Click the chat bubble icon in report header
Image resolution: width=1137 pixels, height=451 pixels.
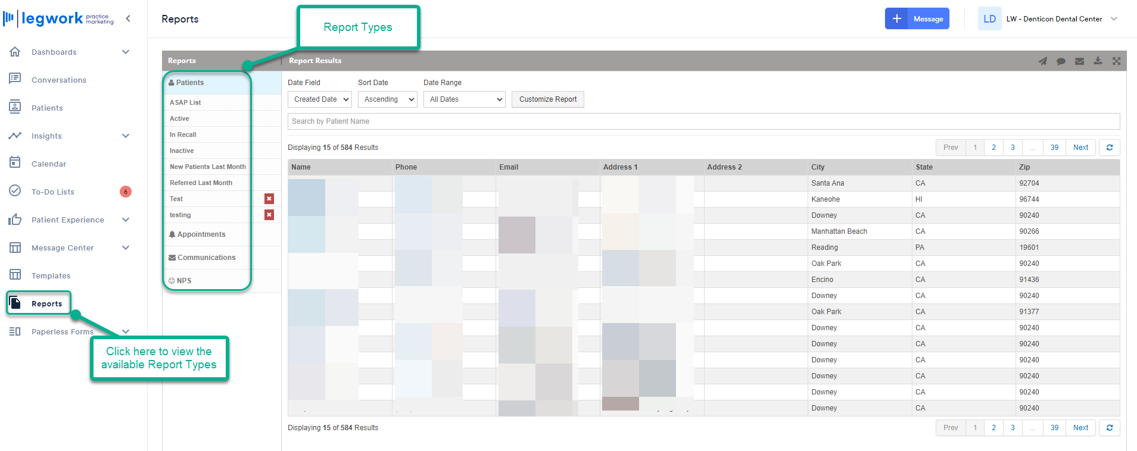pos(1061,61)
